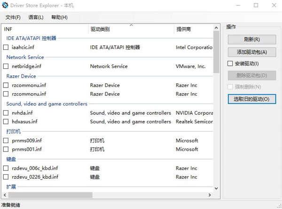
Task: Check the iaahcic.inf driver checkbox
Action: tap(6, 48)
